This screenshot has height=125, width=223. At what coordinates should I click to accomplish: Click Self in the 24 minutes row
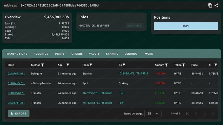point(122,93)
